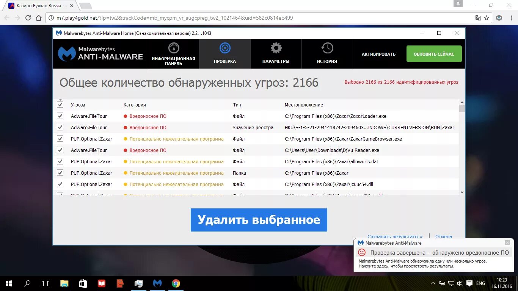Click the scrollbar up arrow in threat list

pyautogui.click(x=462, y=102)
